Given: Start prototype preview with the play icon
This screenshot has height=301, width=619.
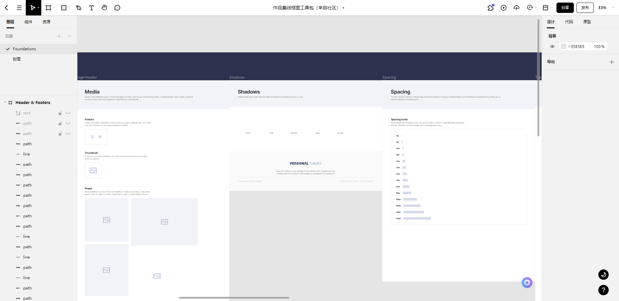Looking at the screenshot, I should tap(504, 8).
